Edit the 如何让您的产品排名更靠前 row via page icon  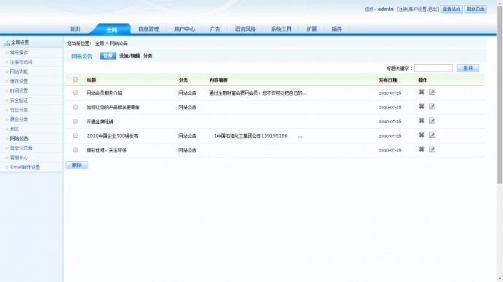[432, 106]
